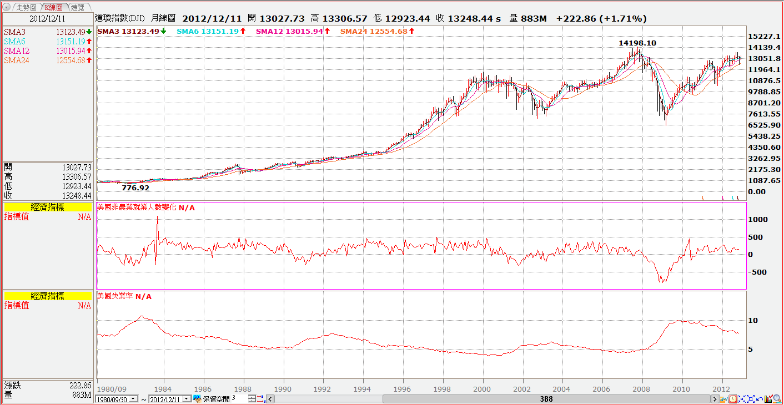Click the SMA6 13151.19 legend in the chart

(x=212, y=31)
